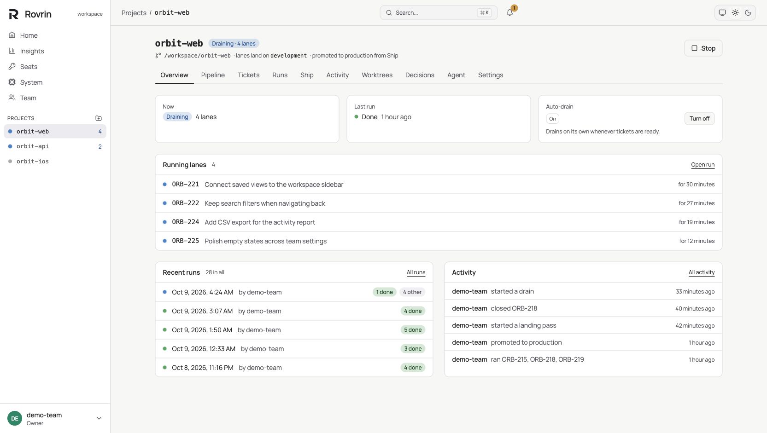Open All activity link
This screenshot has width=767, height=433.
click(702, 272)
